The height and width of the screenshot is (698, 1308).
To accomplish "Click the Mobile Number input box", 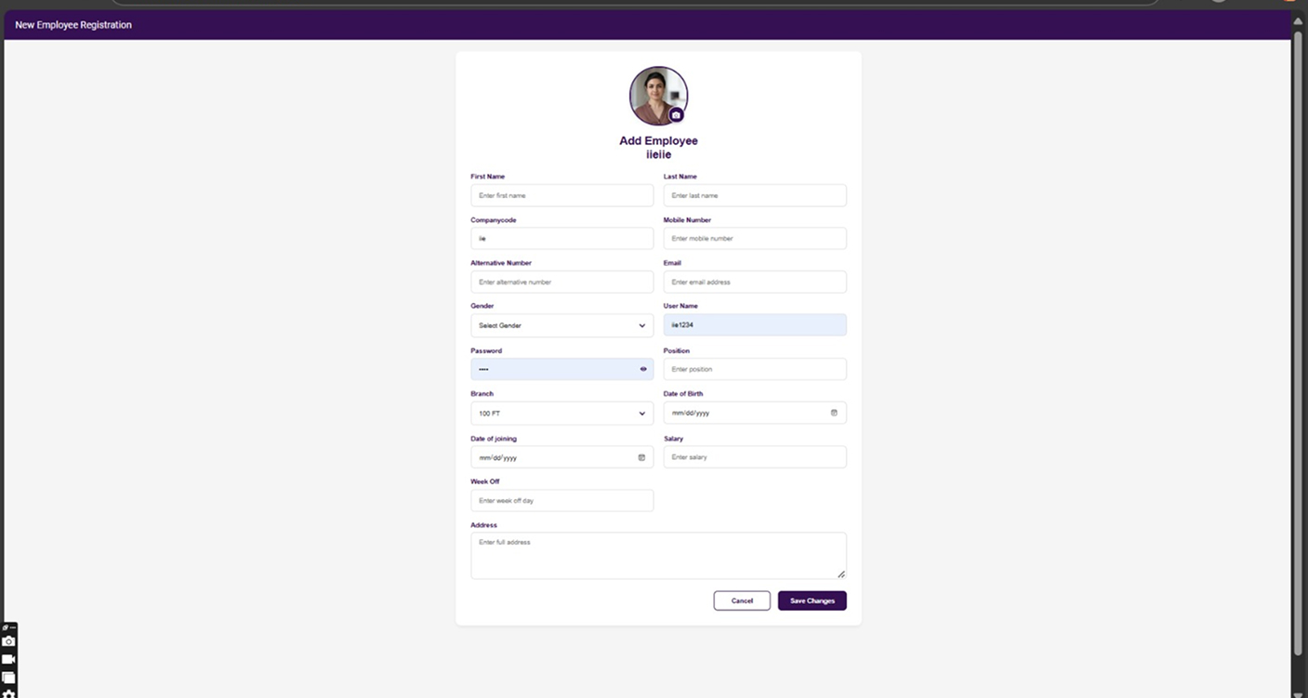I will 754,239.
